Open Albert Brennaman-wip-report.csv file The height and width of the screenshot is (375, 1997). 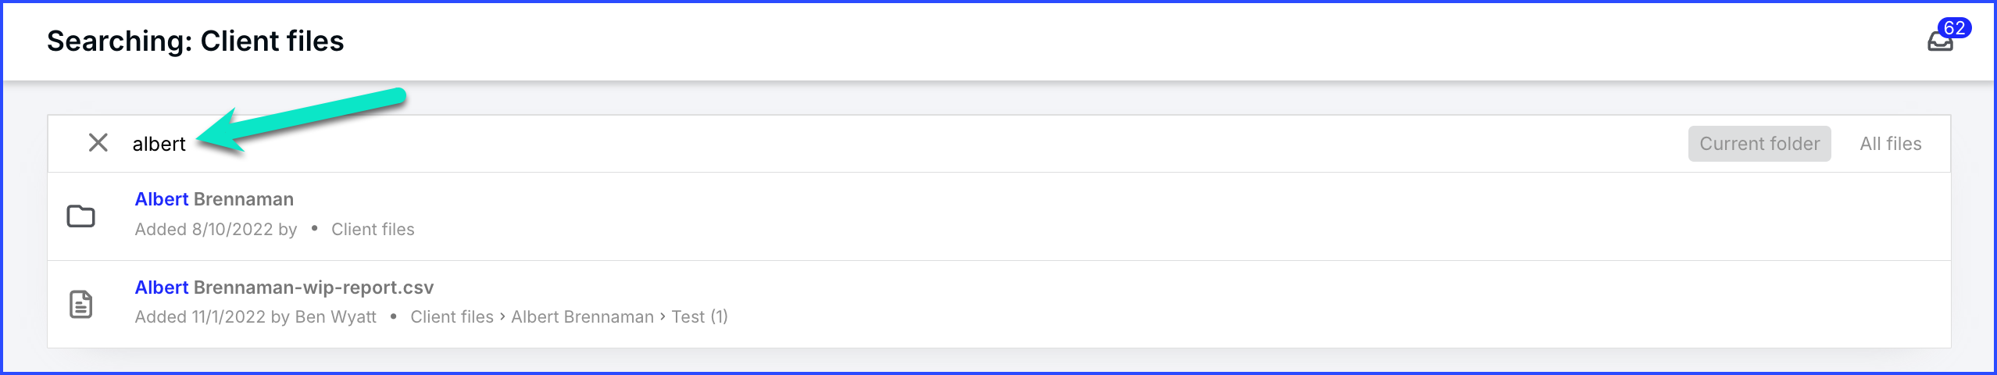click(284, 287)
